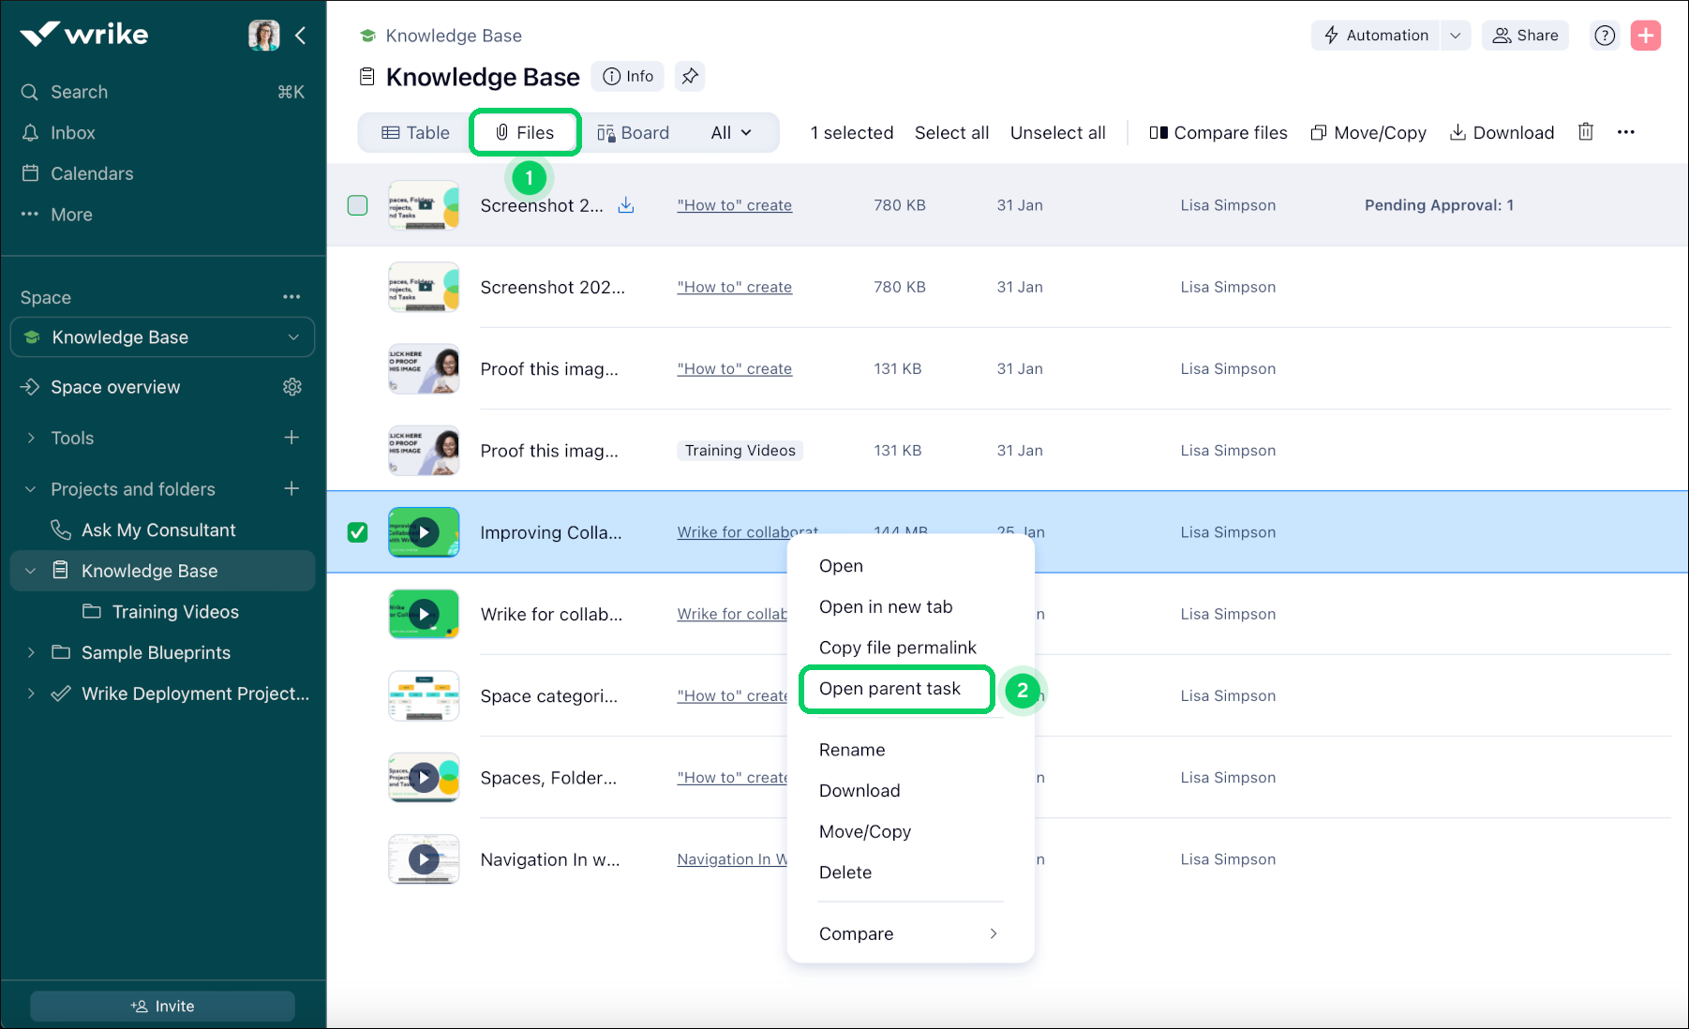Pin the Knowledge Base view

(x=690, y=76)
